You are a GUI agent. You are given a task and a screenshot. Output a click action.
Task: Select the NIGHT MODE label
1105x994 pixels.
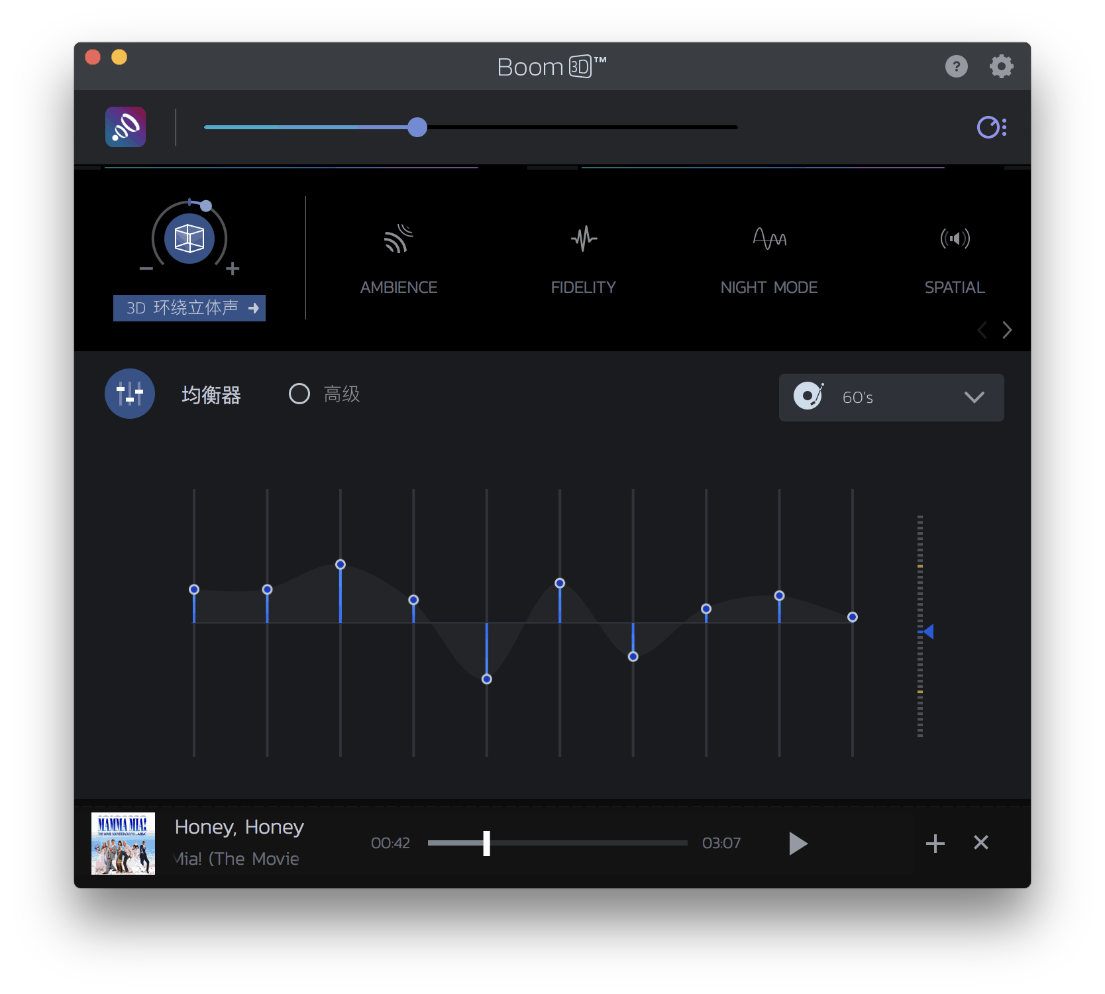tap(769, 288)
